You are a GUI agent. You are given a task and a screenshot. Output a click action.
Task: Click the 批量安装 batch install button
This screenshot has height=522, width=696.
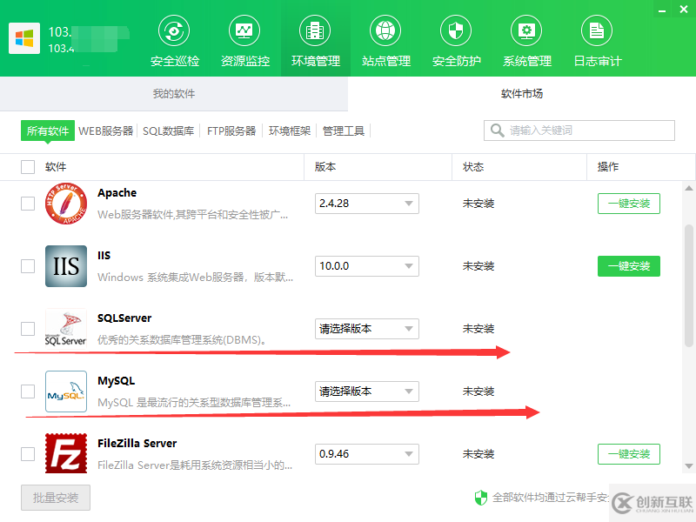pos(56,498)
